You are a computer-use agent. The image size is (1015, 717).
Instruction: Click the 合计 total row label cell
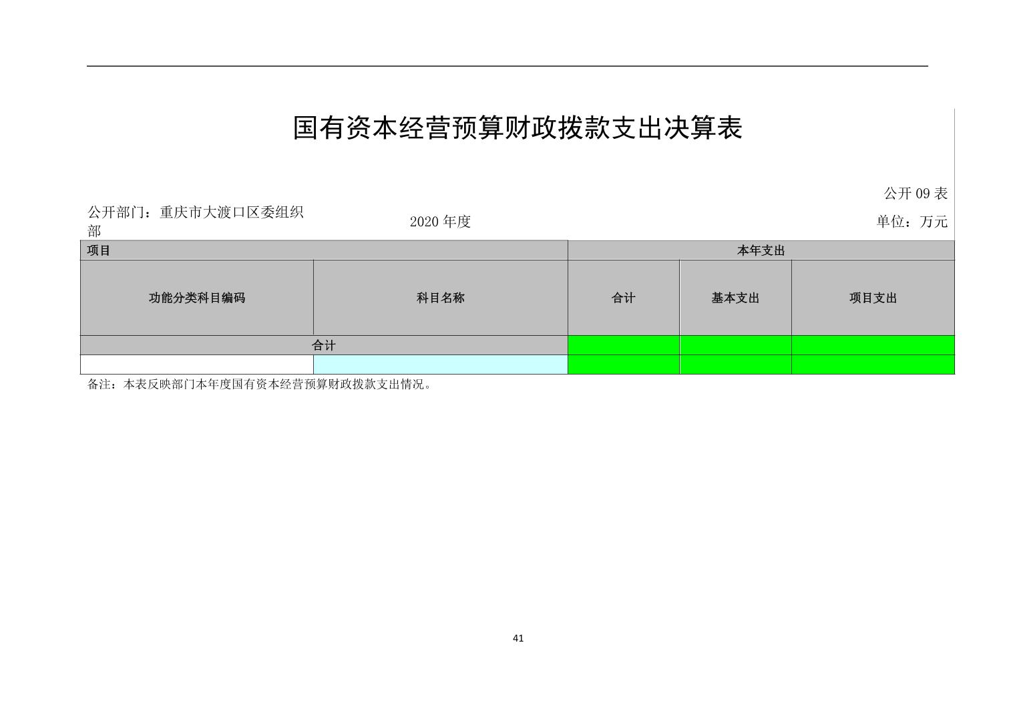323,345
